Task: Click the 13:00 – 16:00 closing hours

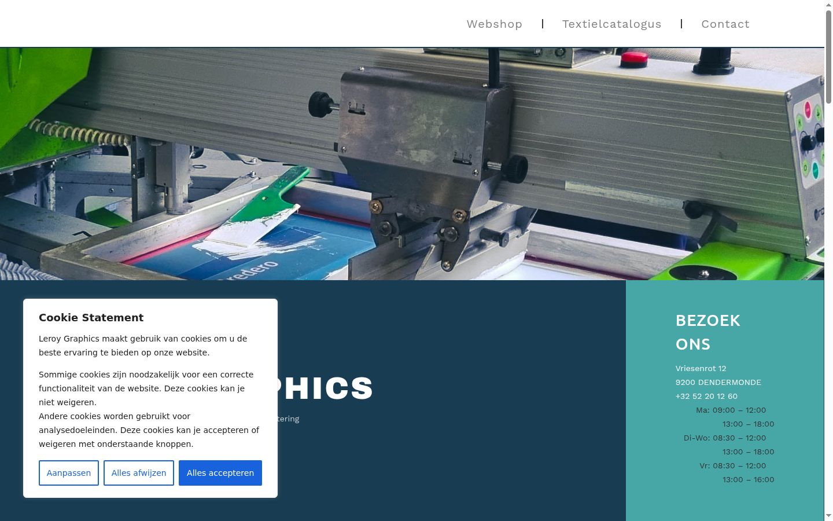Action: [x=748, y=479]
